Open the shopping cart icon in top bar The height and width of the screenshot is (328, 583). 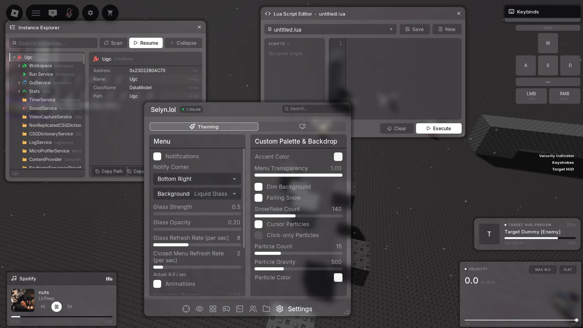pos(110,13)
